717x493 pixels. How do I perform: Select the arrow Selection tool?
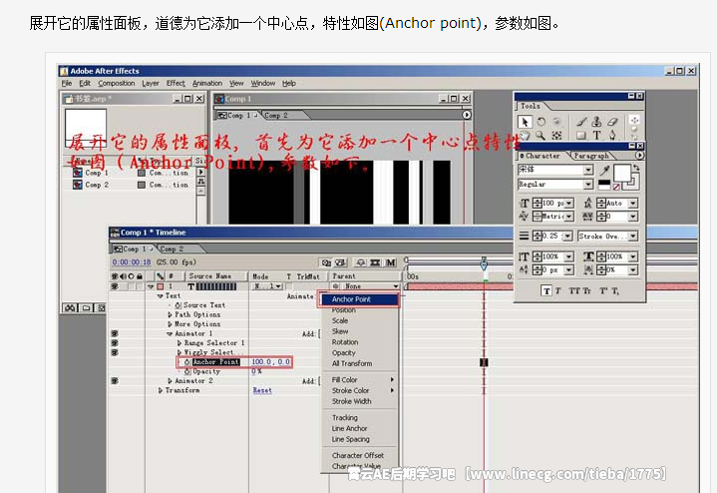pyautogui.click(x=525, y=122)
